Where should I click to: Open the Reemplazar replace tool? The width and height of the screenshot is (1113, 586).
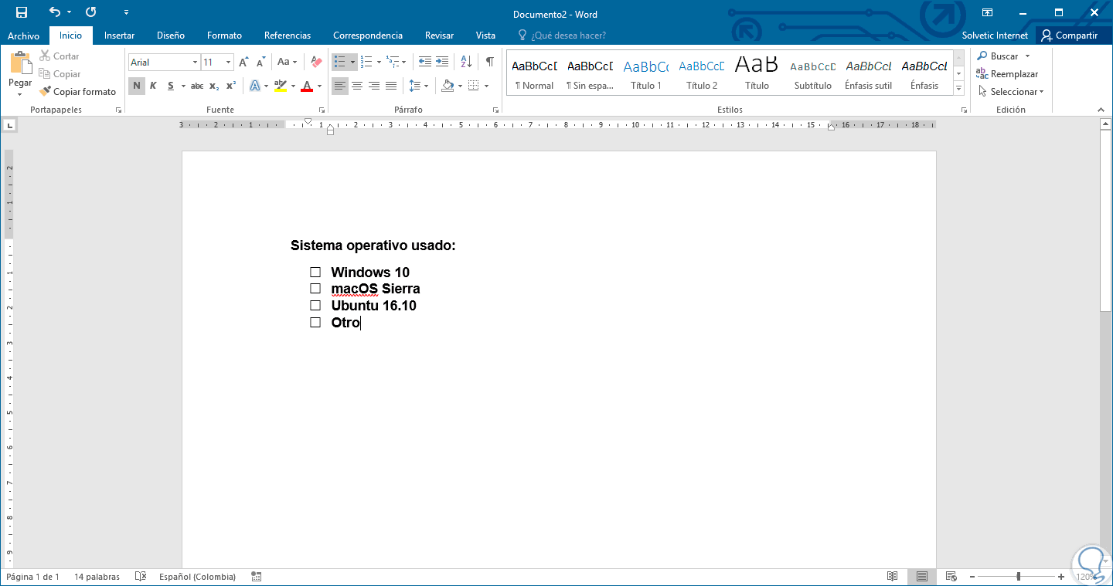coord(1007,74)
